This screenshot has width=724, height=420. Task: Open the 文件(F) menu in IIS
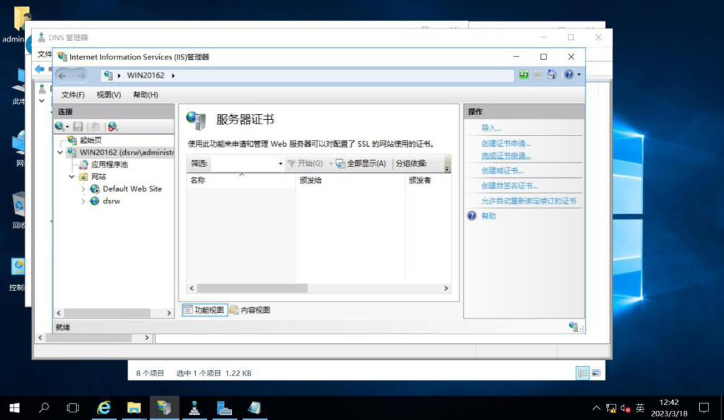(73, 95)
